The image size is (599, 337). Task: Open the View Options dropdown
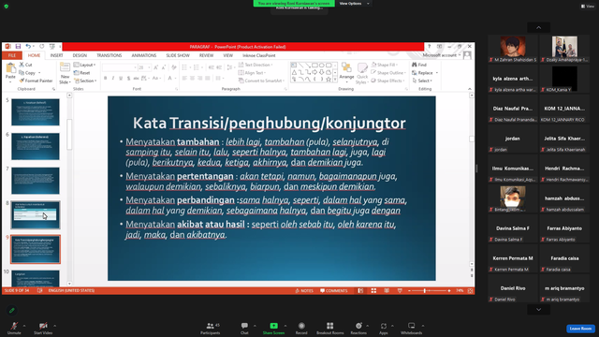(x=354, y=4)
